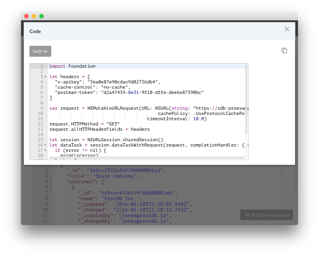Collapse the if-error fold arrow on line 17

(45, 150)
